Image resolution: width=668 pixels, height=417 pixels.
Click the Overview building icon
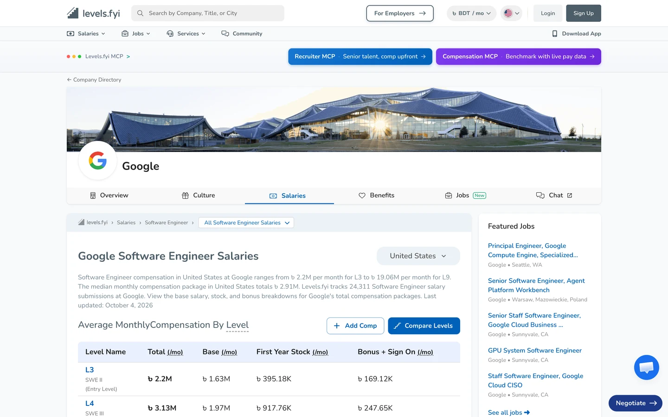[93, 196]
